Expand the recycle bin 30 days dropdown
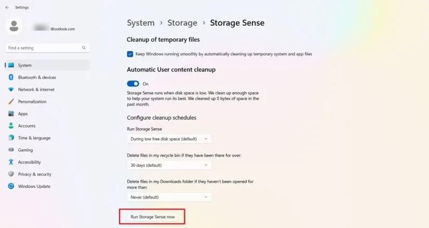429x228 pixels. 171,165
